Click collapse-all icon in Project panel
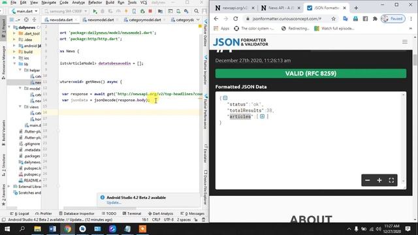 coord(34,20)
